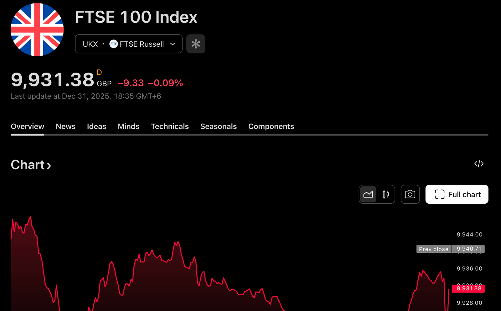Click the FTSE 100 Index title text
The image size is (501, 311).
(x=136, y=17)
